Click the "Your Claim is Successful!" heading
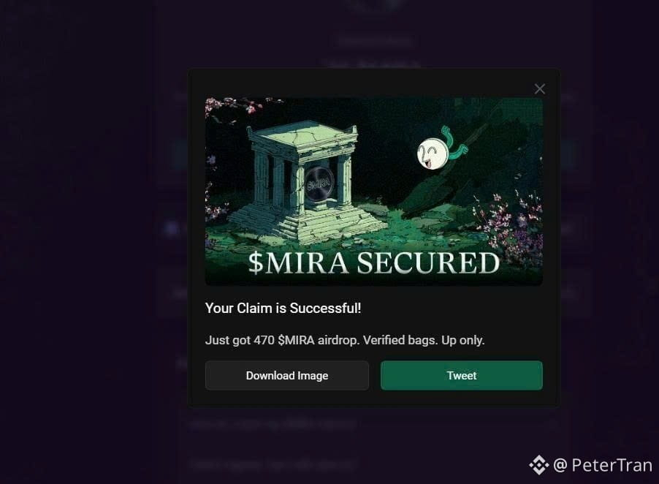Viewport: 659px width, 484px height. (283, 309)
